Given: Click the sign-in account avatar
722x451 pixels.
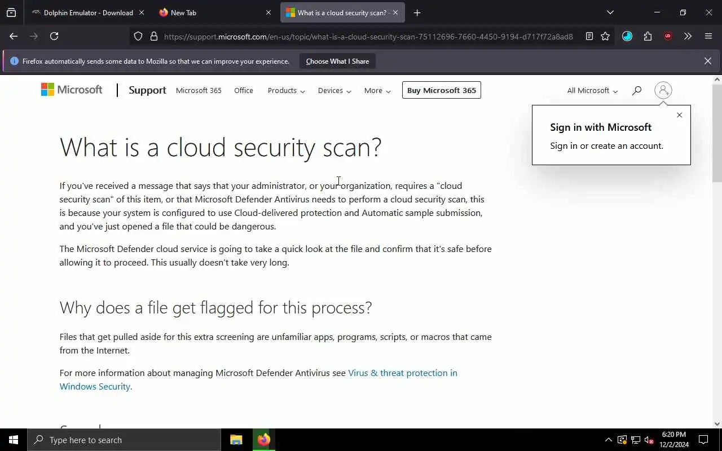Looking at the screenshot, I should 663,90.
